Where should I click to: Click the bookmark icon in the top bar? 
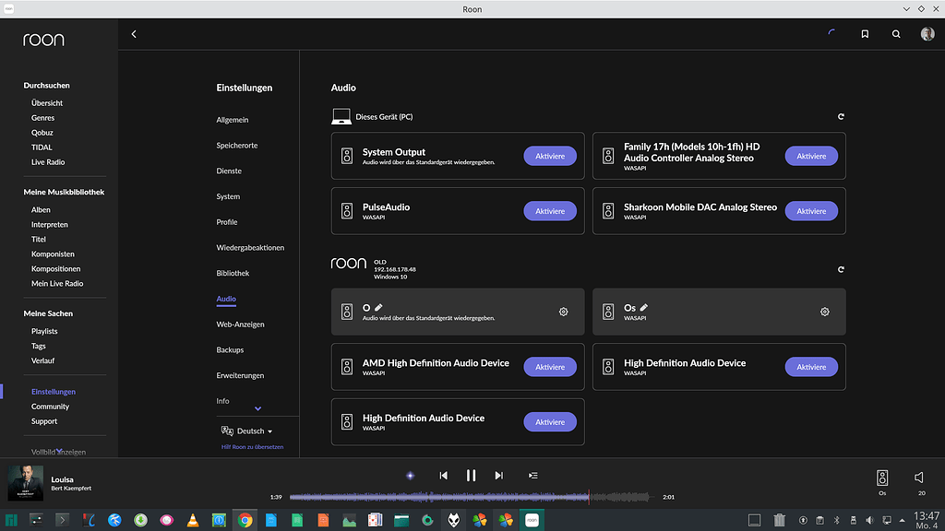pyautogui.click(x=865, y=34)
